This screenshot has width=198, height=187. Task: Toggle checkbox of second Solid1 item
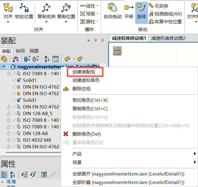pyautogui.click(x=14, y=100)
